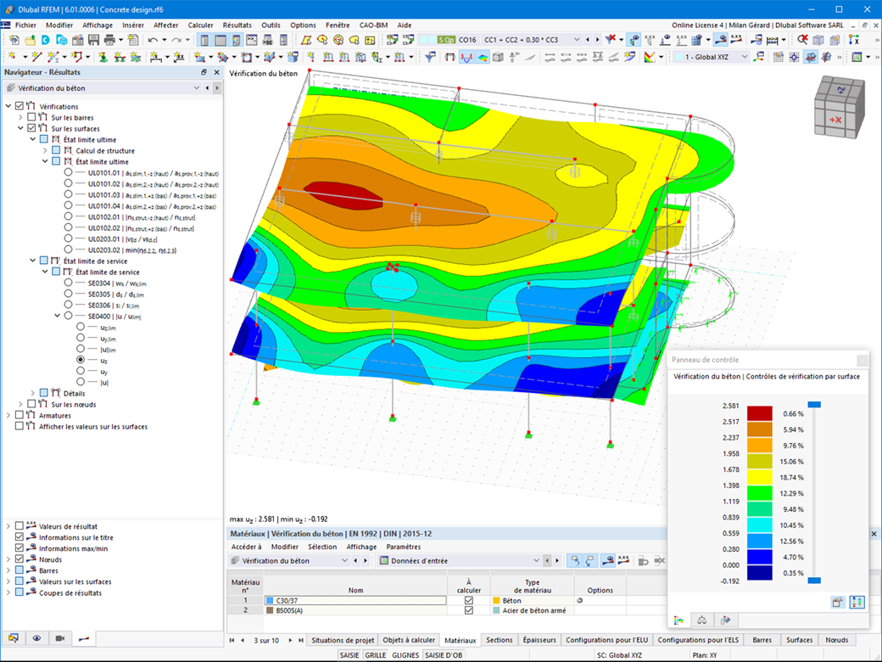
Task: Open a file with the folder icon
Action: click(x=30, y=40)
